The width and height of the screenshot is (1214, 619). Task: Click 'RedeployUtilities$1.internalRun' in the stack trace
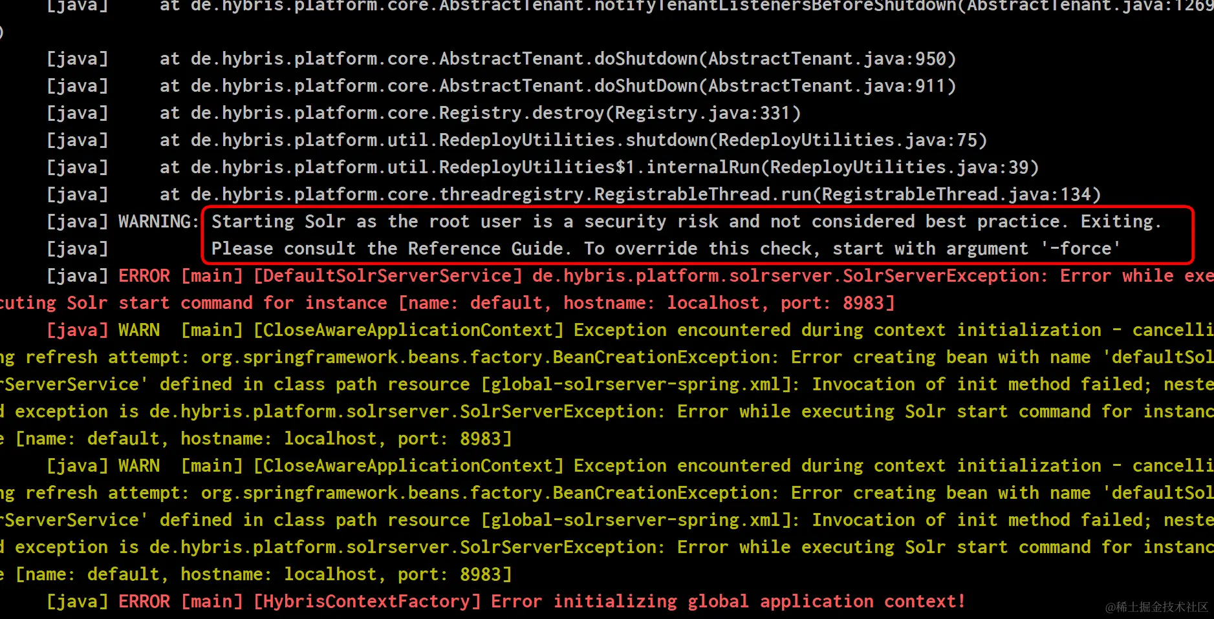tap(600, 167)
